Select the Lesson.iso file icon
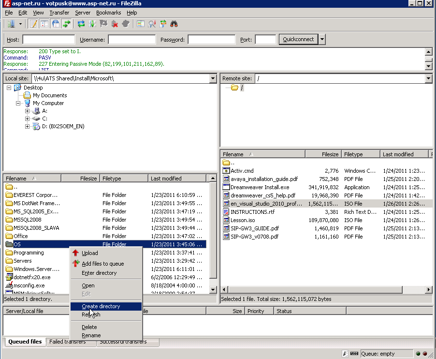Image resolution: width=436 pixels, height=359 pixels. (x=226, y=220)
